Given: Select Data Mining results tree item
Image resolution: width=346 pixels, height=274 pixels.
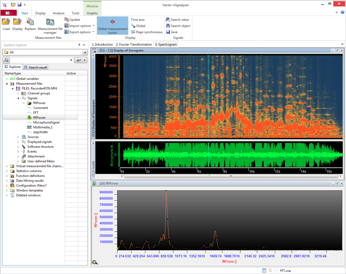Looking at the screenshot, I should tap(30, 181).
